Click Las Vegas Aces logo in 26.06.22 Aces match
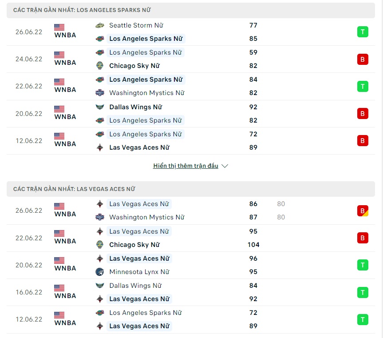Viewport: 383px width, 338px height. click(100, 204)
